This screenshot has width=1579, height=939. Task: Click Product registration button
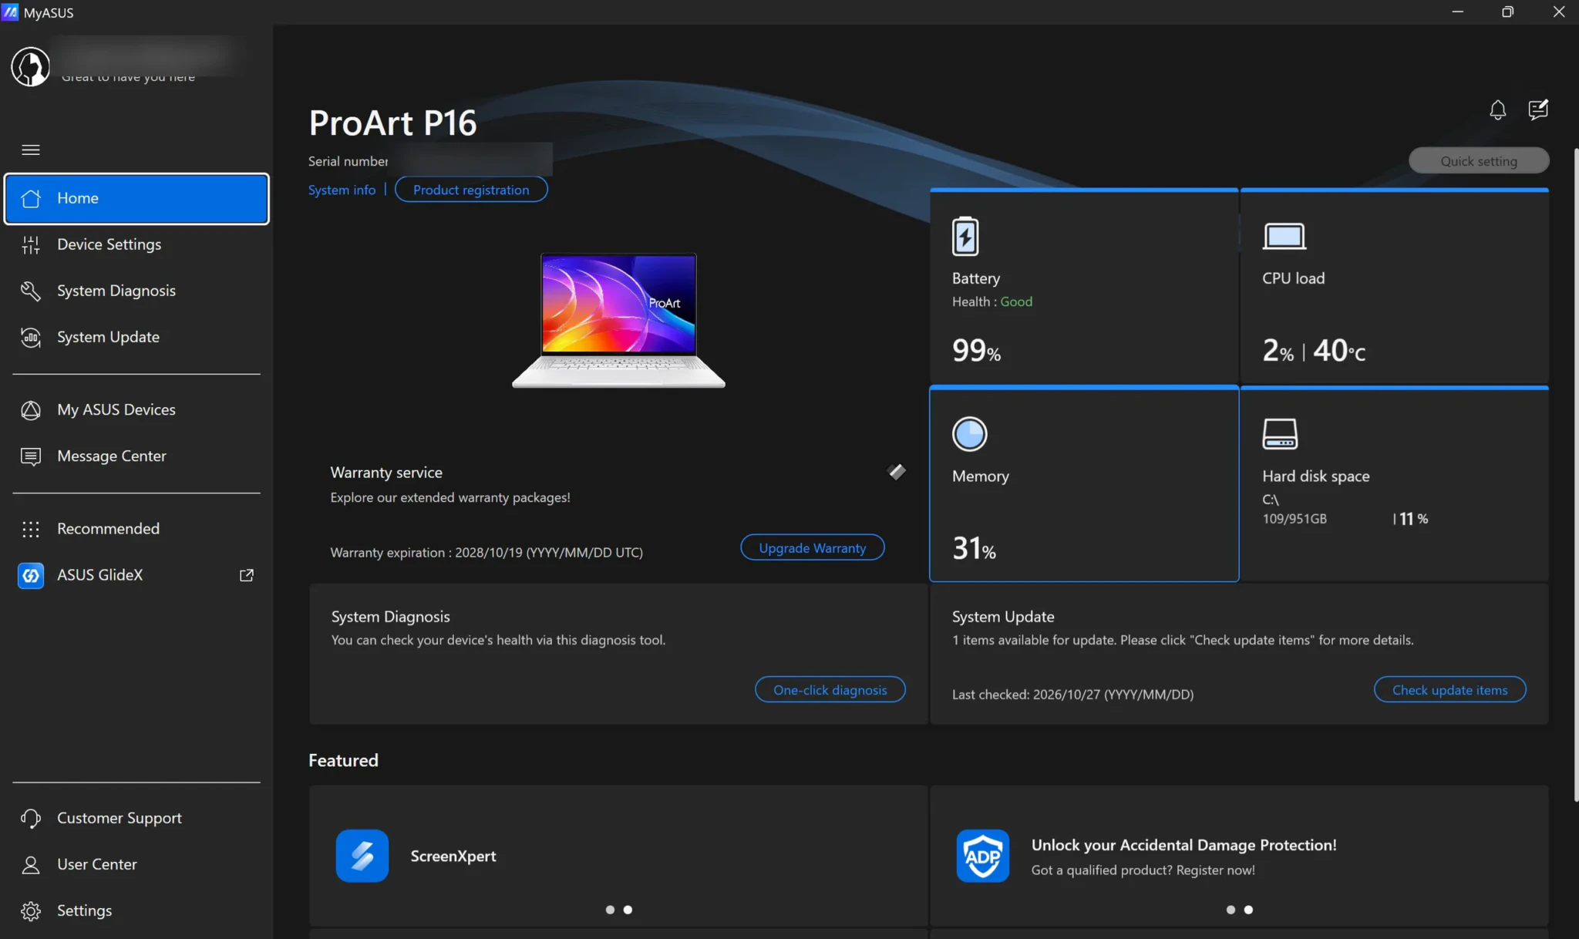click(x=471, y=190)
